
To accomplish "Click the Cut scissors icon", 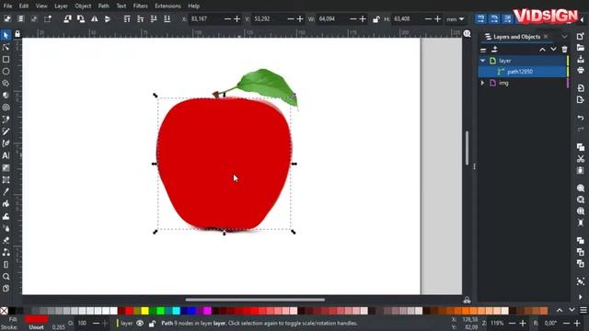I will tap(581, 159).
